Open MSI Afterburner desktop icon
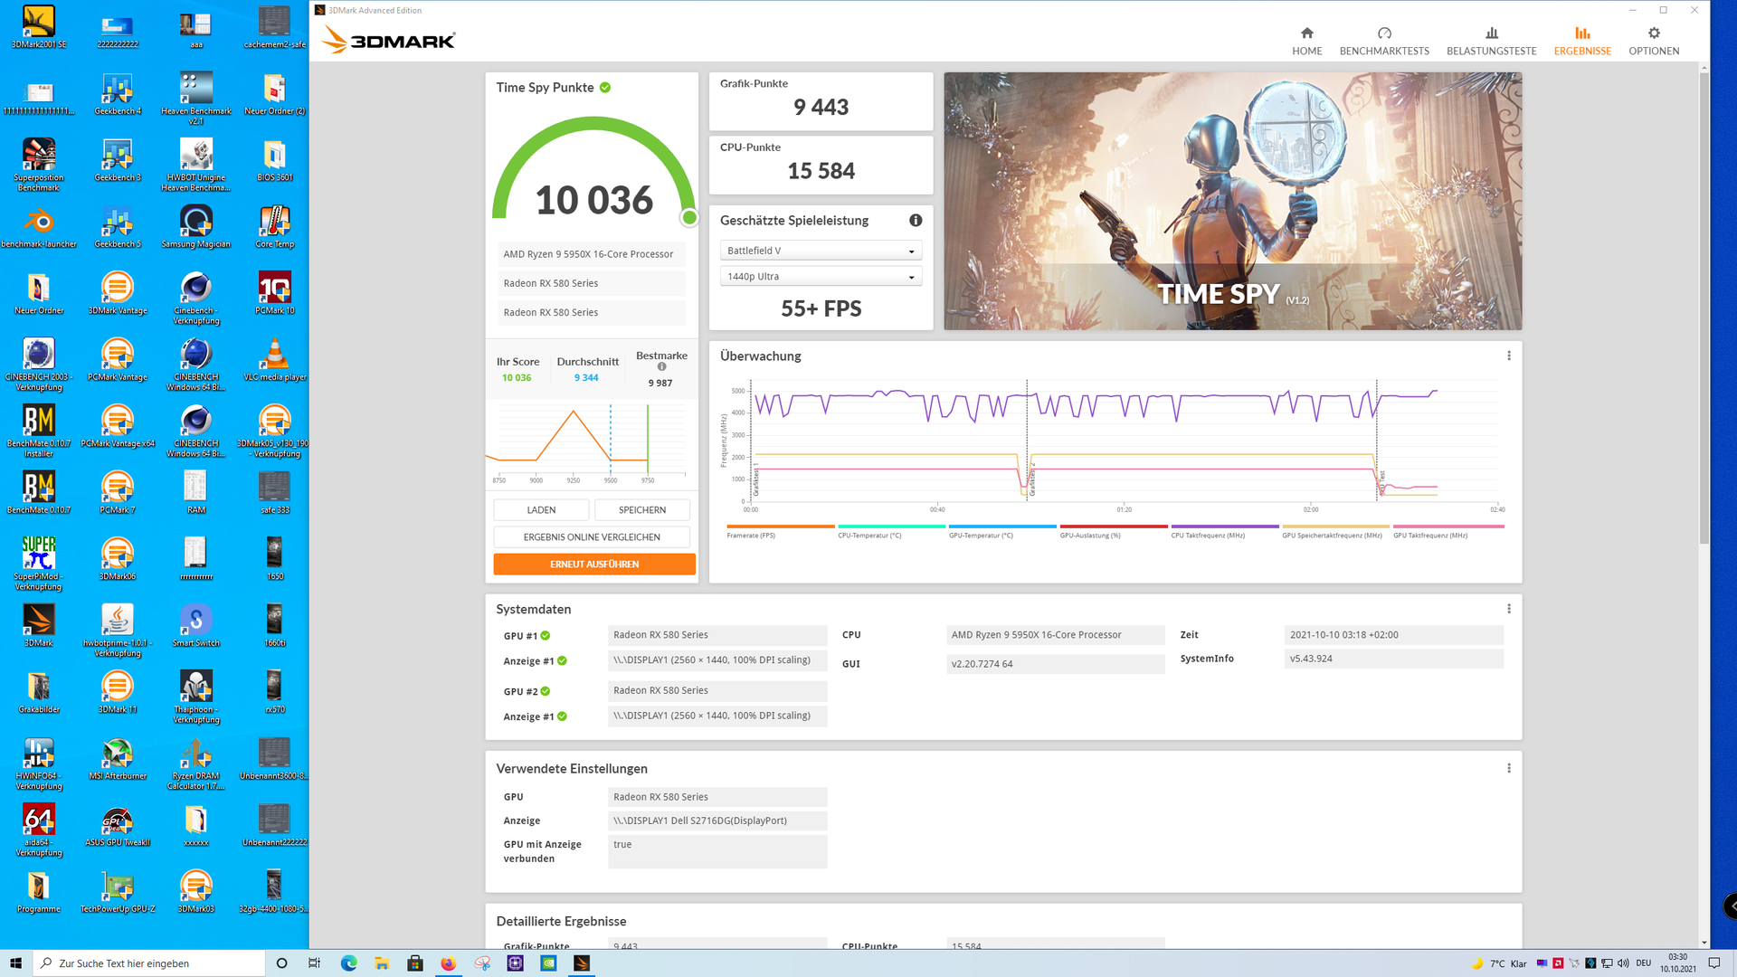 (x=118, y=758)
